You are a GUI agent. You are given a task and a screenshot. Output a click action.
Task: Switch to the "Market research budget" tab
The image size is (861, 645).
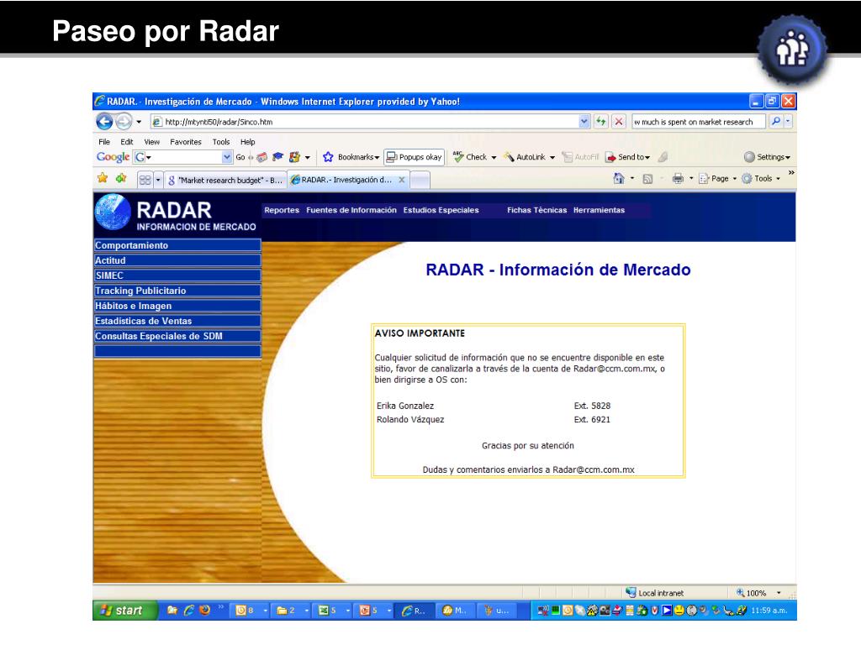tap(225, 180)
